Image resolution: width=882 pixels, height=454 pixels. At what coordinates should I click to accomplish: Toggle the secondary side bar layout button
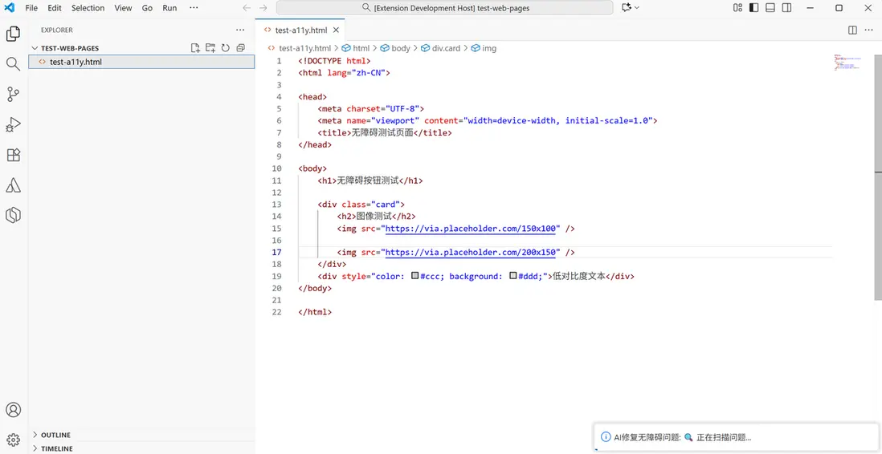(x=786, y=8)
